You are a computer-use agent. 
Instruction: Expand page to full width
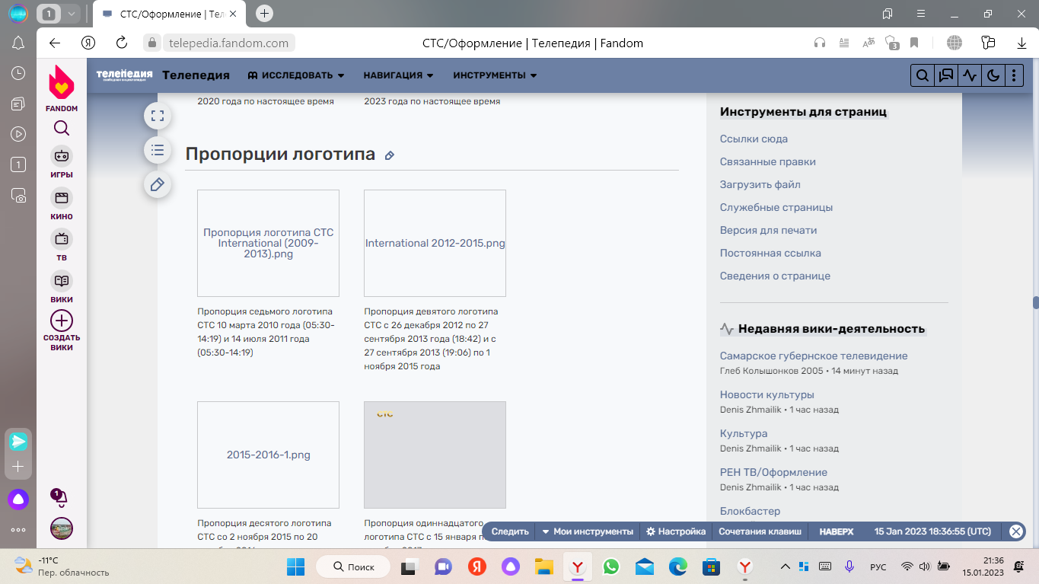point(158,116)
